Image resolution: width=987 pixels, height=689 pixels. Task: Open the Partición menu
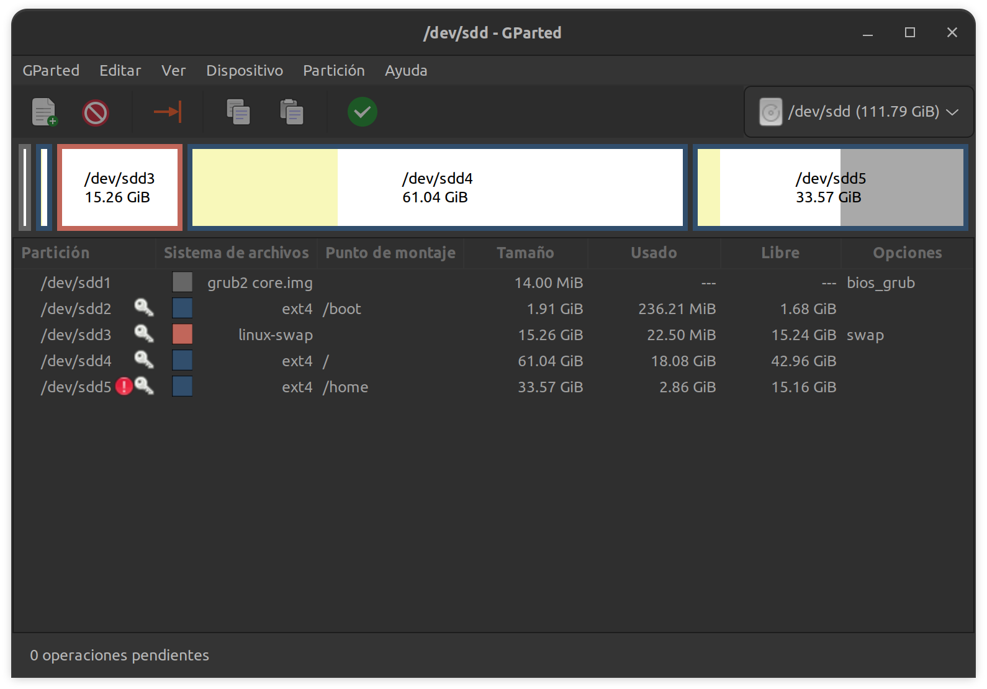click(334, 71)
